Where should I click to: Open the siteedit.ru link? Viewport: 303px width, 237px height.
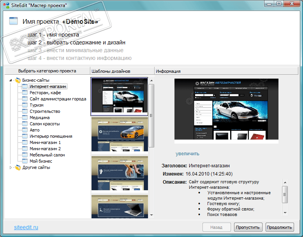click(26, 227)
